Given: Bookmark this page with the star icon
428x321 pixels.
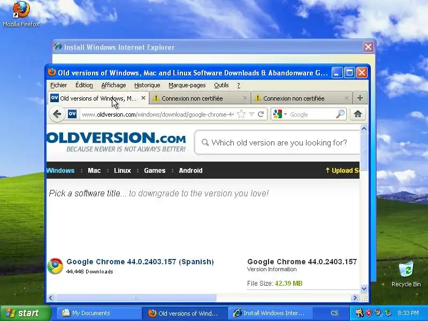Looking at the screenshot, I should (241, 114).
